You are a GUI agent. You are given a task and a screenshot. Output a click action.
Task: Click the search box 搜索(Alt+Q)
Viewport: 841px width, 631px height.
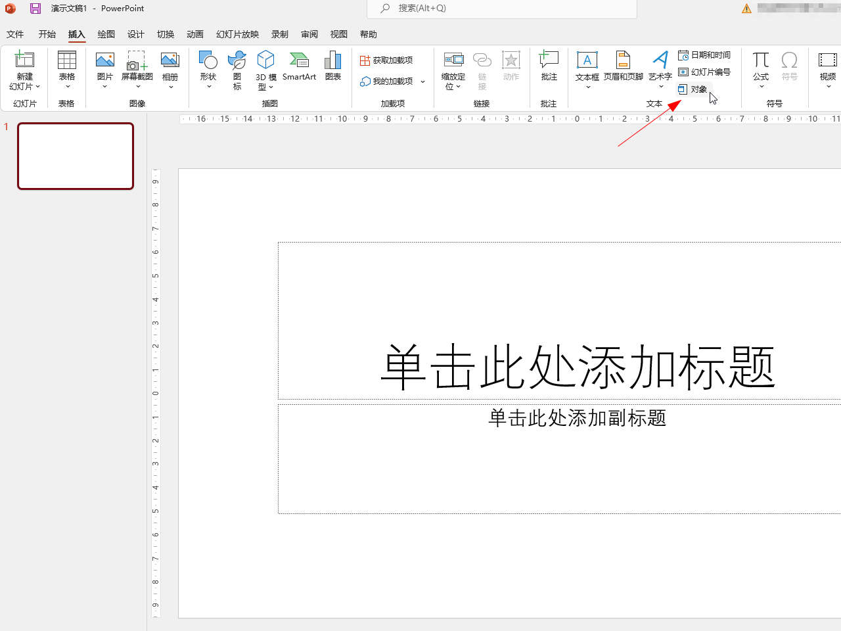501,9
